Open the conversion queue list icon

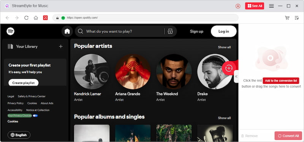(297, 18)
